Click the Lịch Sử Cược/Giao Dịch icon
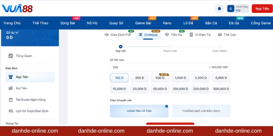This screenshot has width=273, height=136. [11, 111]
